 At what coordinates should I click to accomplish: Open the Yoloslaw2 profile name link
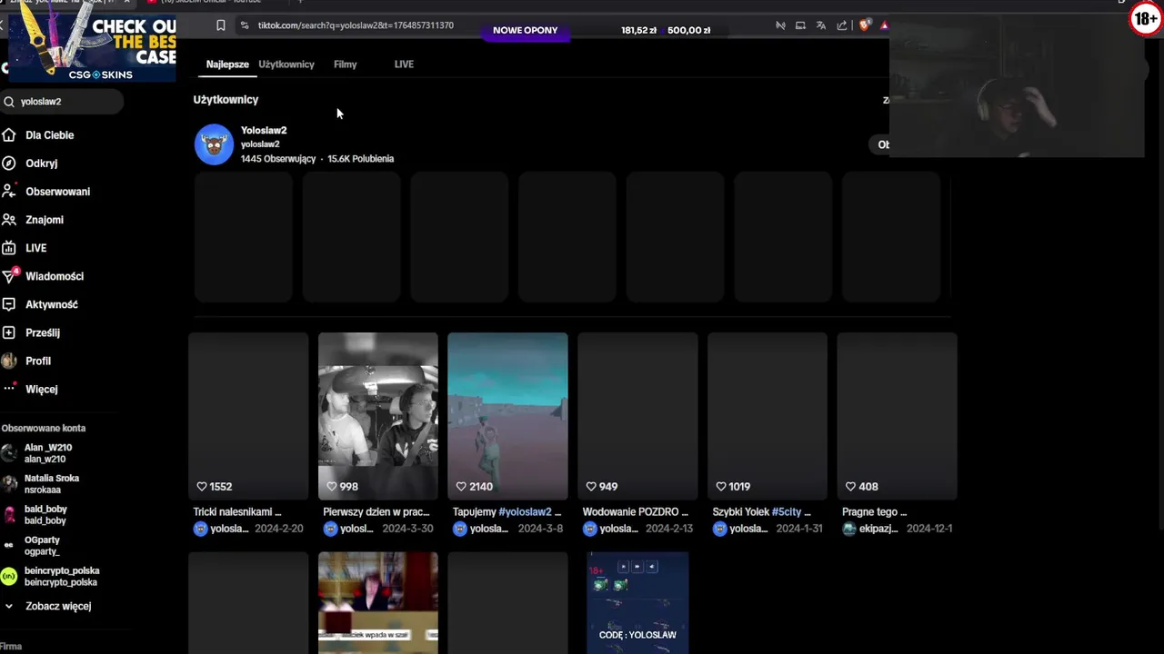click(264, 131)
